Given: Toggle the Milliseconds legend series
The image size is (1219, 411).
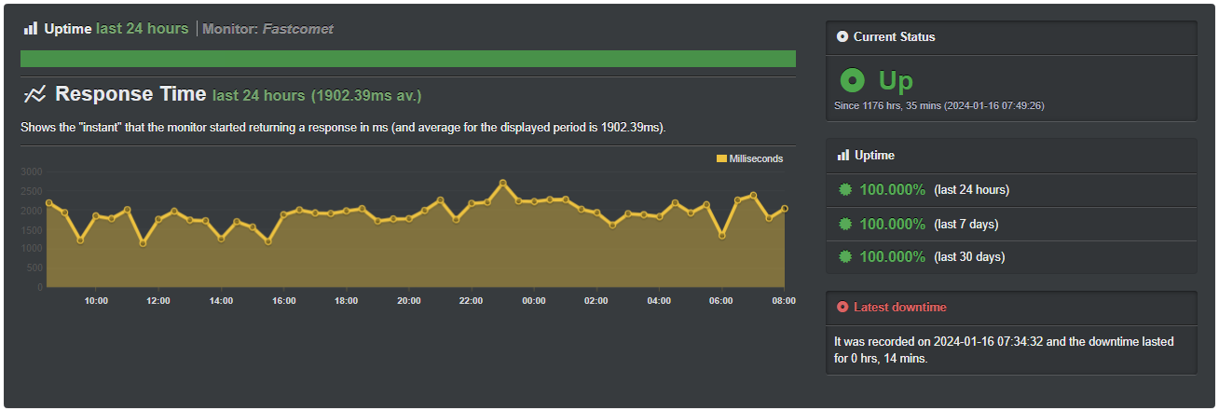Looking at the screenshot, I should point(749,158).
